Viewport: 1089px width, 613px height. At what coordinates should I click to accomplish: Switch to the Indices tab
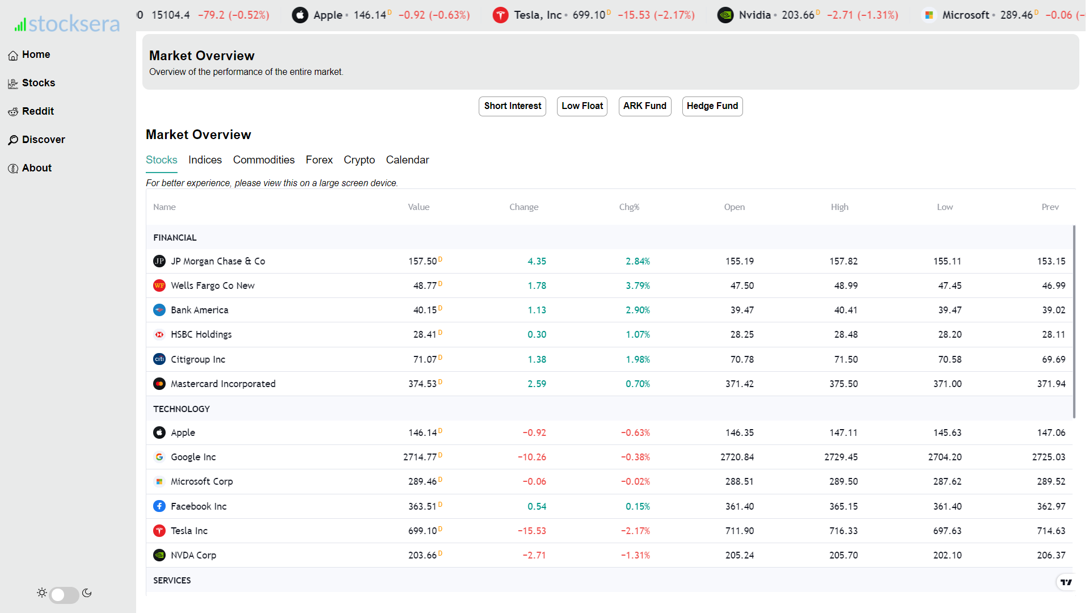point(205,160)
